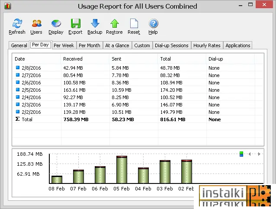Click the app icon in title bar
The width and height of the screenshot is (276, 209).
(x=7, y=6)
